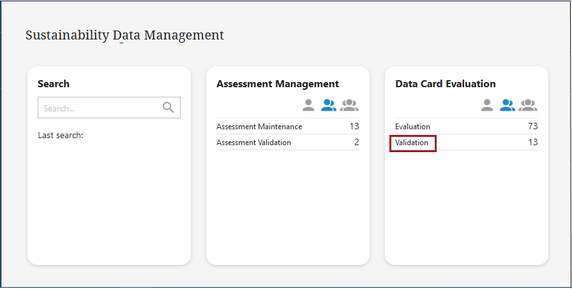The width and height of the screenshot is (572, 289).
Task: Select group filter icon in Data Card Evaluation
Action: pyautogui.click(x=528, y=105)
